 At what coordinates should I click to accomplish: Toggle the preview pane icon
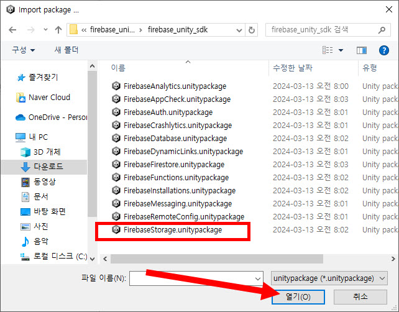362,50
